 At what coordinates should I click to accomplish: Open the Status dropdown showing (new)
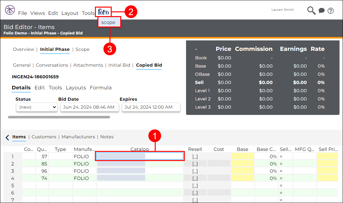coord(37,107)
